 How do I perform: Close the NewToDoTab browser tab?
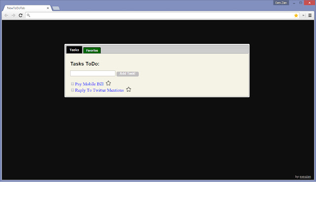(48, 8)
